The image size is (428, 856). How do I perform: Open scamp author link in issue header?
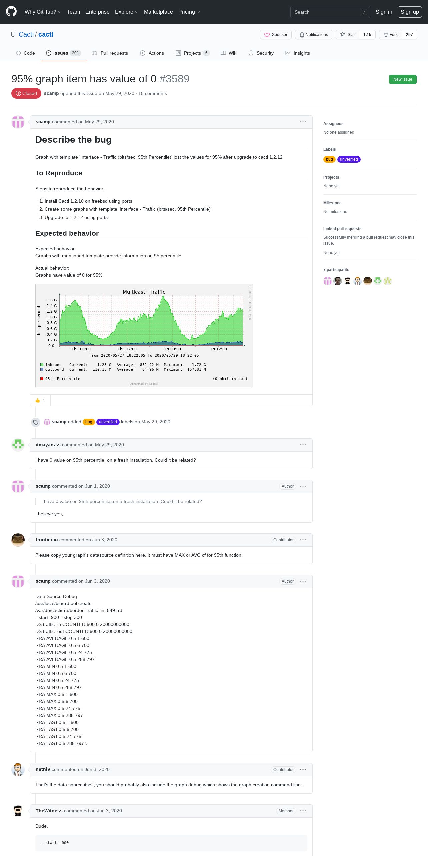click(x=51, y=93)
